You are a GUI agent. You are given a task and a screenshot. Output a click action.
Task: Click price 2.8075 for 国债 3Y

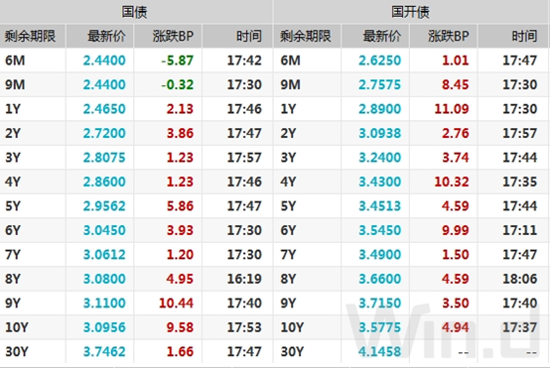104,158
